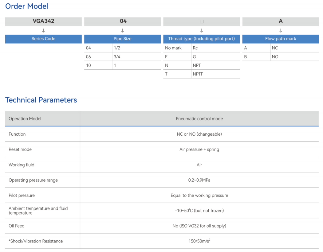
Task: Click the Thread type (Including pilot port) header
Action: (202, 39)
